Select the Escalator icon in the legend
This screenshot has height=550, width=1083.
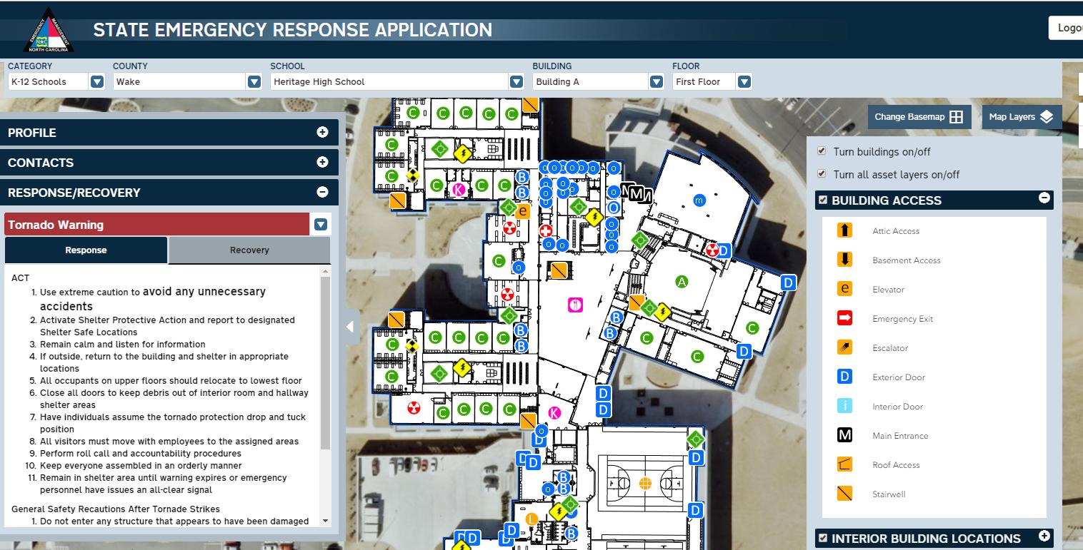844,347
